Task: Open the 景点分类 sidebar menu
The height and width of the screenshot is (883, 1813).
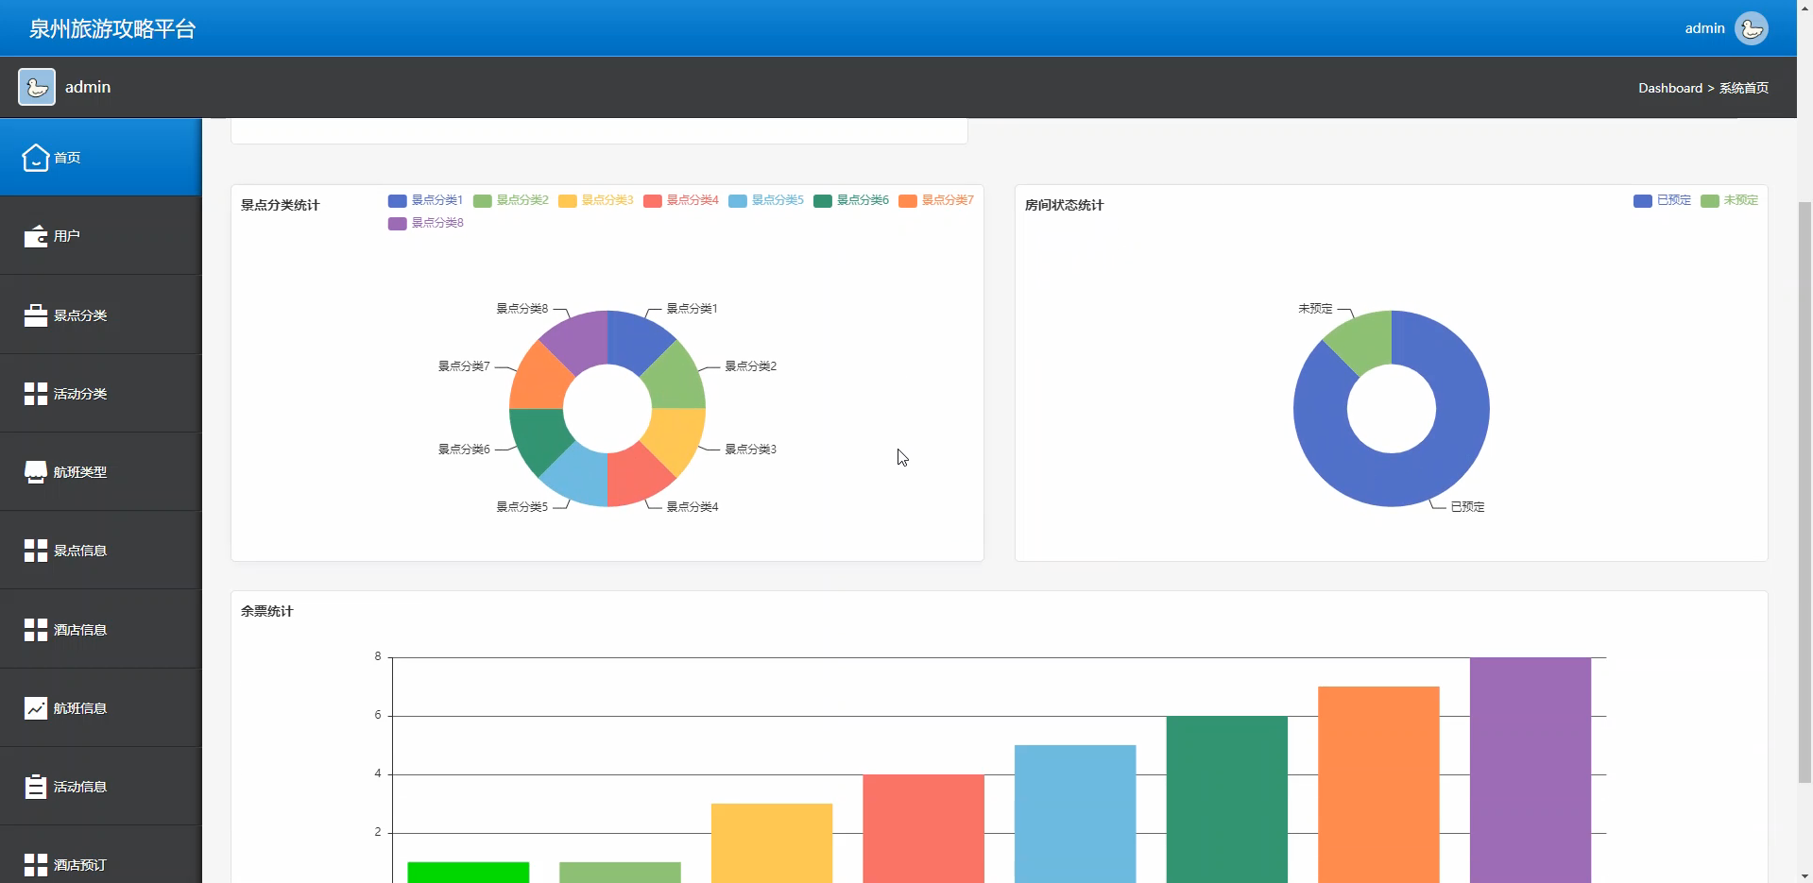Action: (x=101, y=314)
